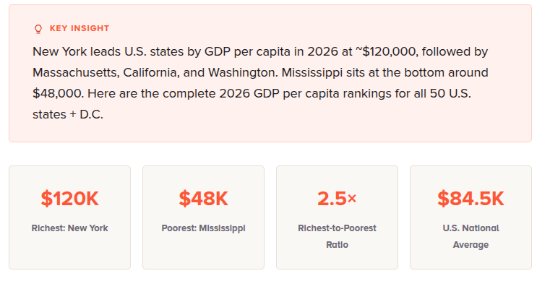Click the lightbulb Key Insight icon
This screenshot has width=550, height=289.
tap(38, 29)
